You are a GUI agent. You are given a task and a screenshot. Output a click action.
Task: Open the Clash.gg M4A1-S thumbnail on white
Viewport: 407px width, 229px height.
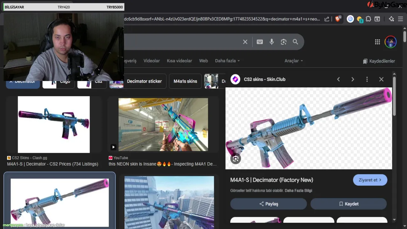pos(54,125)
